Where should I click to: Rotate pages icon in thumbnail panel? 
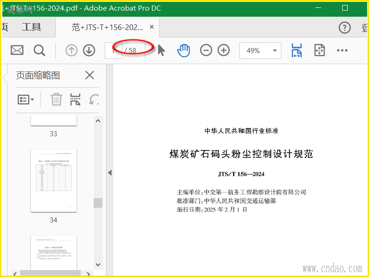pos(94,99)
